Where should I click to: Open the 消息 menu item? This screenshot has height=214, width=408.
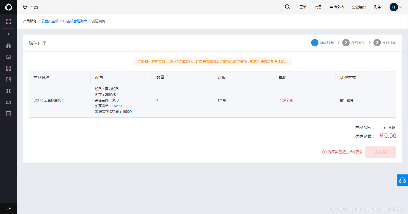318,7
